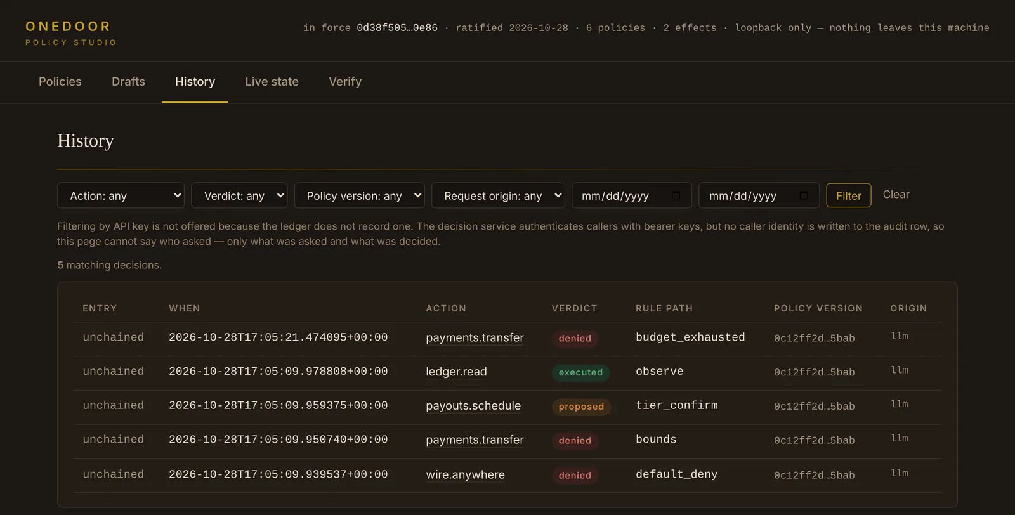
Task: Open the Verify tab
Action: pyautogui.click(x=345, y=82)
